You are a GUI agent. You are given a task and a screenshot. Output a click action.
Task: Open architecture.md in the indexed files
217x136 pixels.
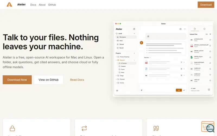click(201, 40)
